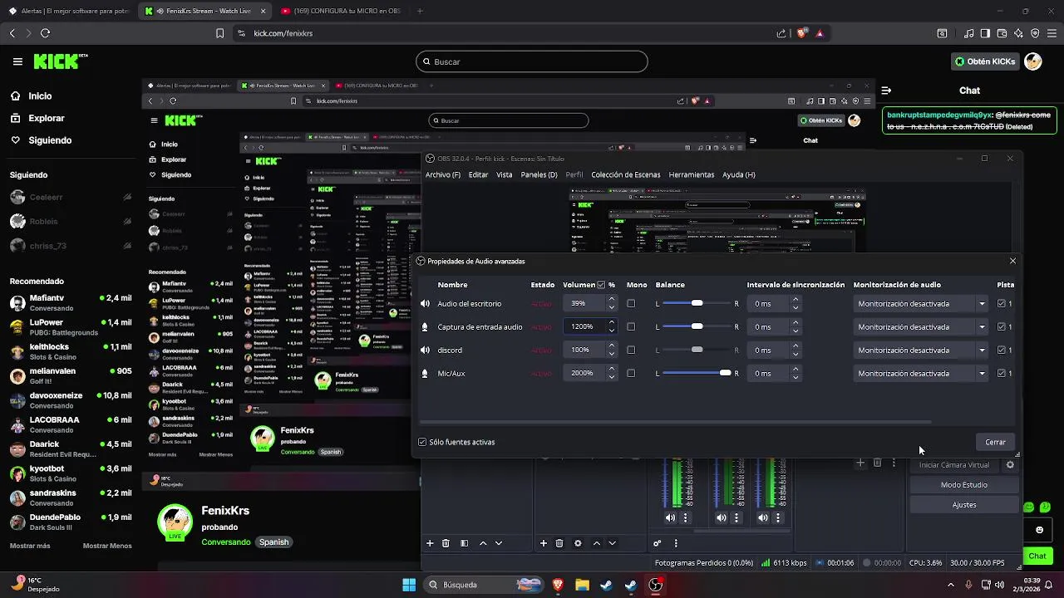Open Paneles menu in OBS

(x=539, y=174)
